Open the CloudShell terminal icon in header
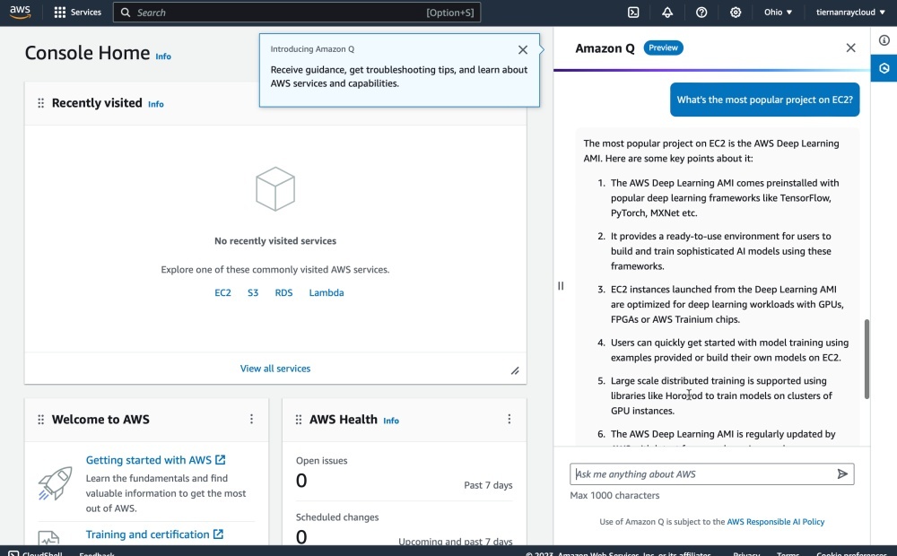 click(633, 13)
